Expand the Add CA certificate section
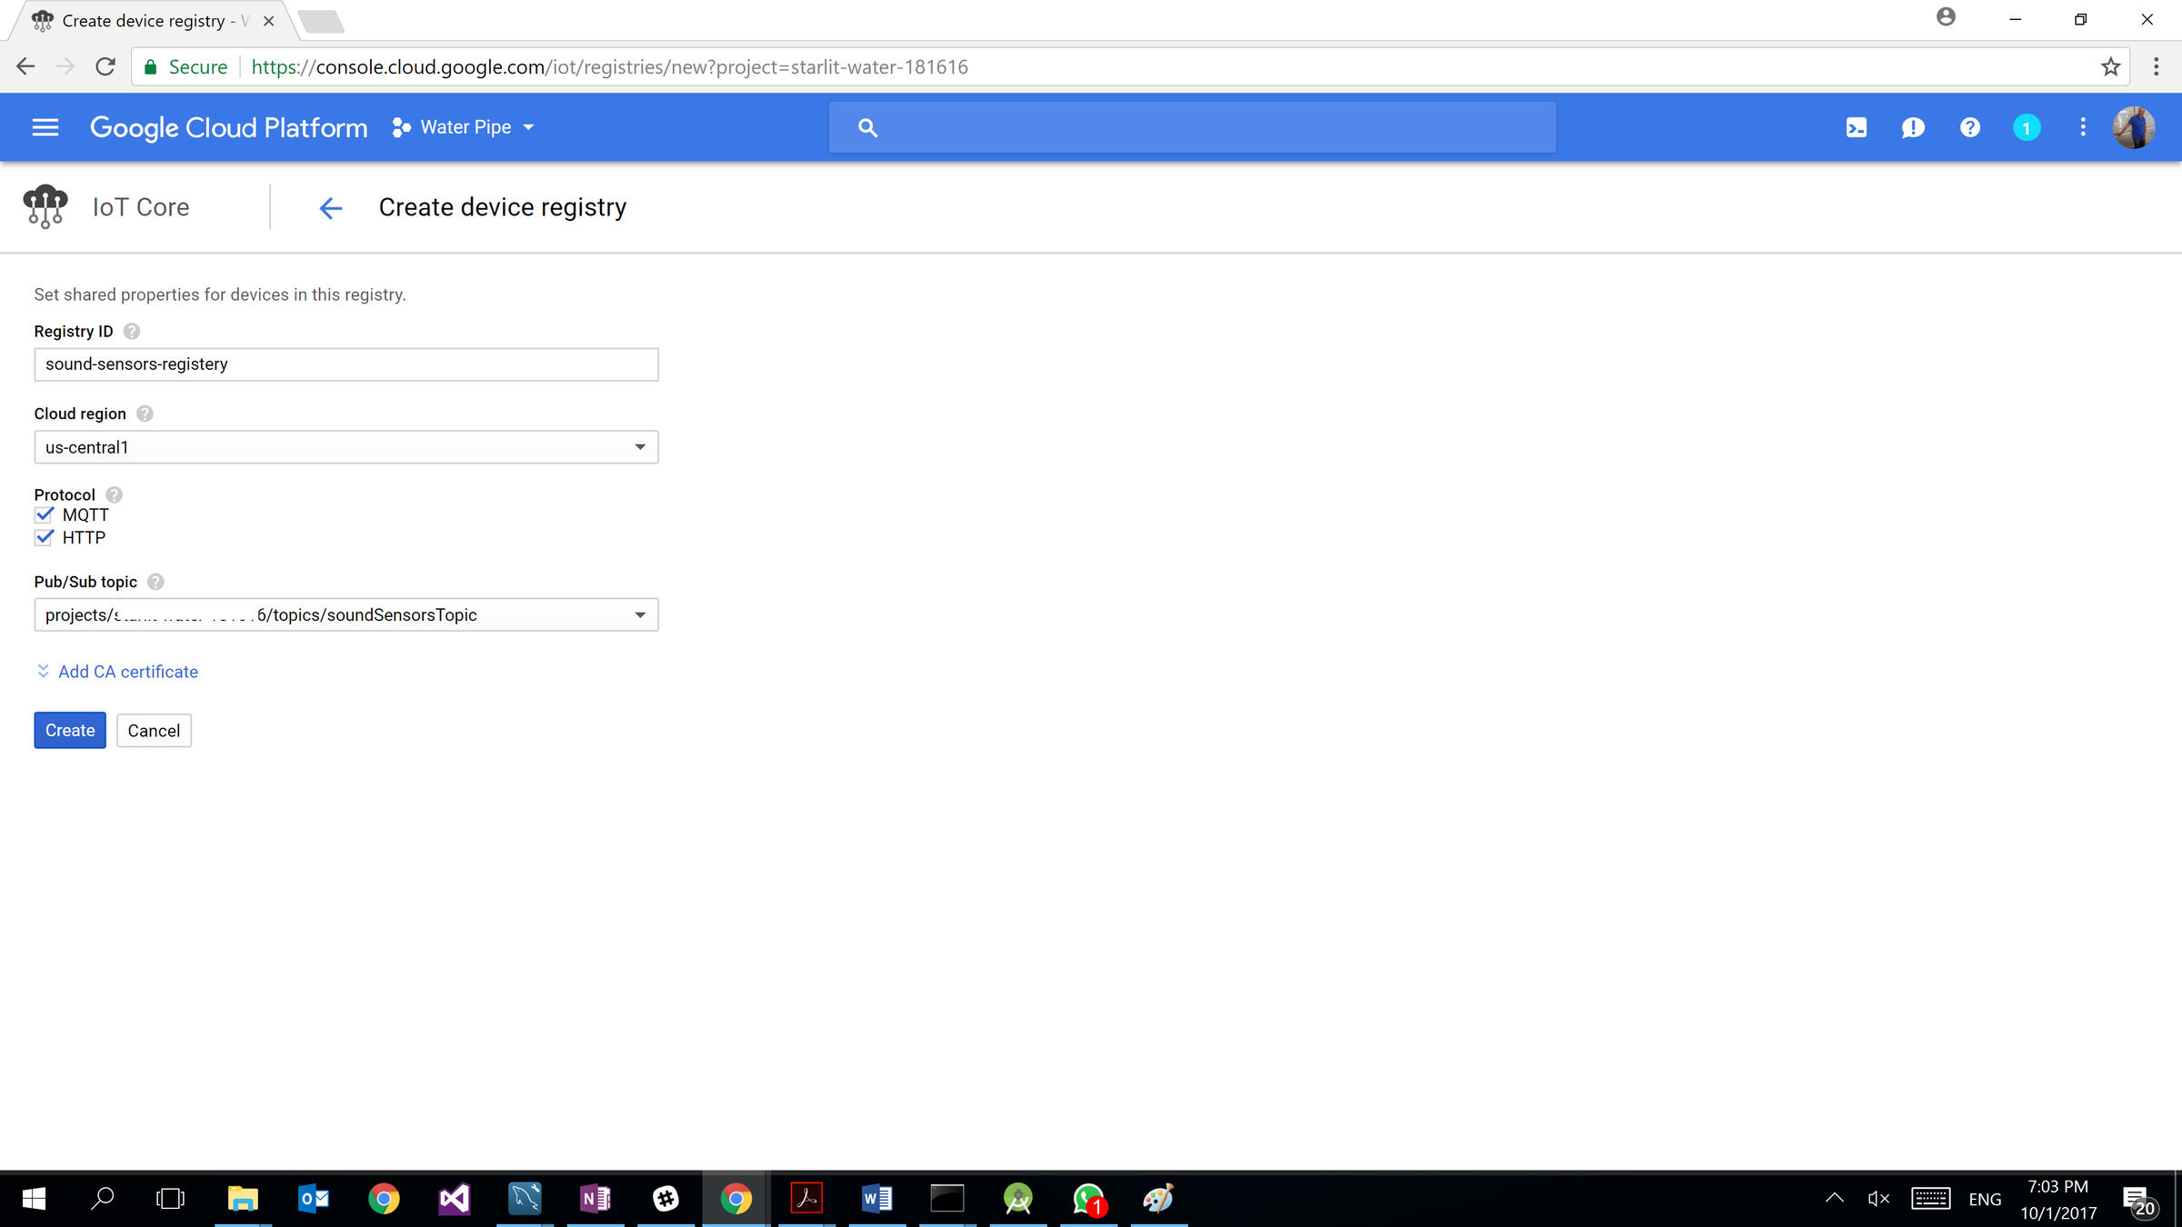 [127, 672]
